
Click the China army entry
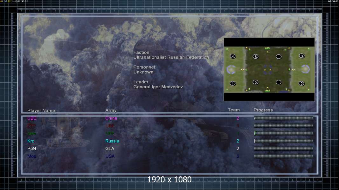[x=111, y=118]
